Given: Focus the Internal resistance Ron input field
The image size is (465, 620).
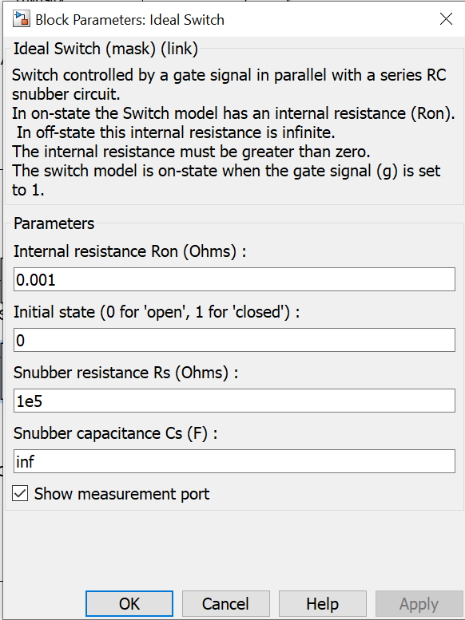Looking at the screenshot, I should tap(234, 279).
